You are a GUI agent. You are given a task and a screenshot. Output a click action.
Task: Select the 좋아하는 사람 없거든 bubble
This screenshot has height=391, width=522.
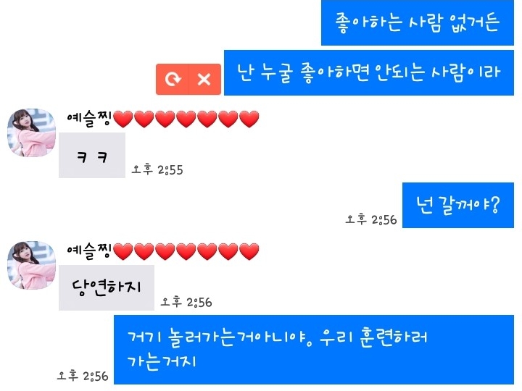click(418, 22)
